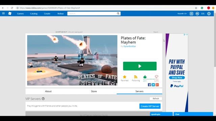Click the AdChoices triangle icon

[185, 35]
